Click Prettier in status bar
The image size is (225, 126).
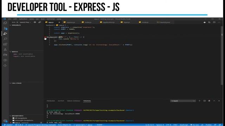(x=208, y=125)
